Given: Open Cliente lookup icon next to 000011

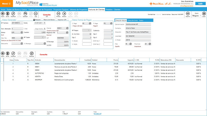Looking at the screenshot, I should tap(67, 28).
